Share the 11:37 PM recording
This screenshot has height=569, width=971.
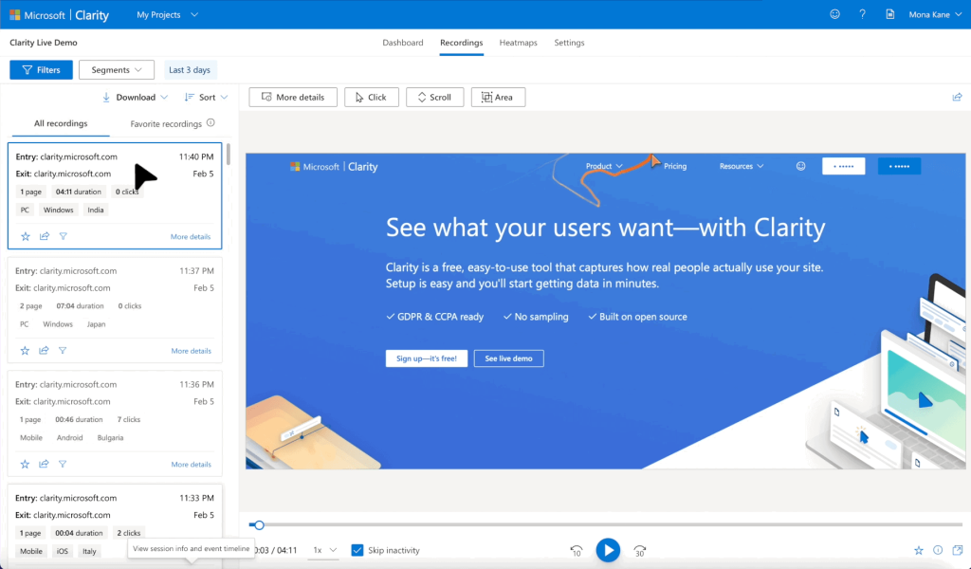(x=44, y=351)
